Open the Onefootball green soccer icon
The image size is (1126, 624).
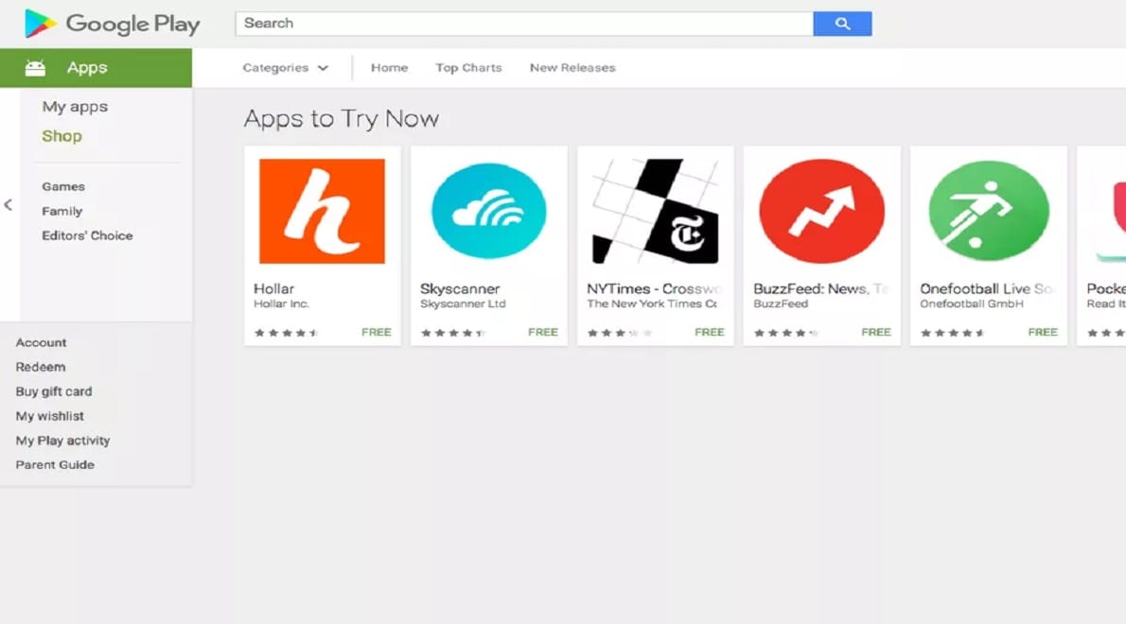click(x=989, y=211)
